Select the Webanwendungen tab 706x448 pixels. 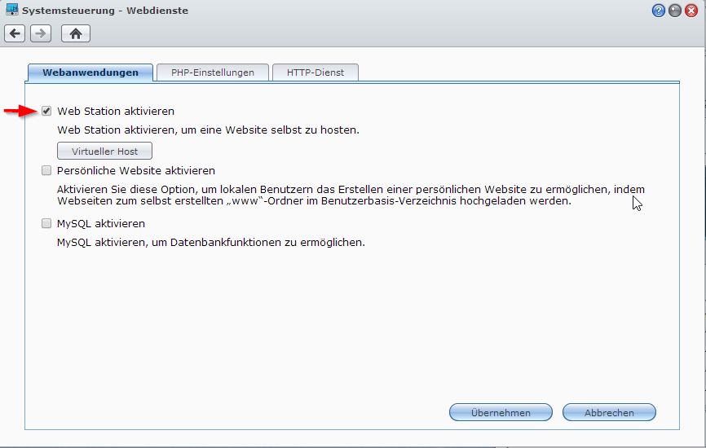point(90,72)
